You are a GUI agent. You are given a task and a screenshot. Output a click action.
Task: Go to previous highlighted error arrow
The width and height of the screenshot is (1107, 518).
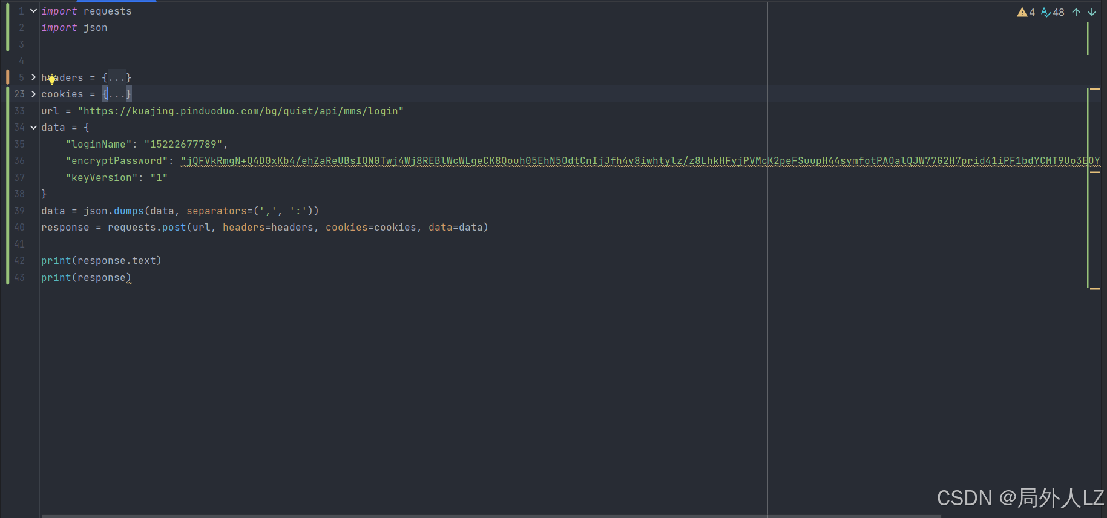(x=1076, y=12)
